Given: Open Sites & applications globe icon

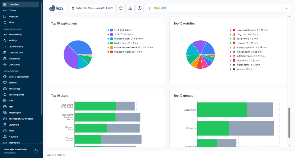Looking at the screenshot, I should pyautogui.click(x=5, y=77).
